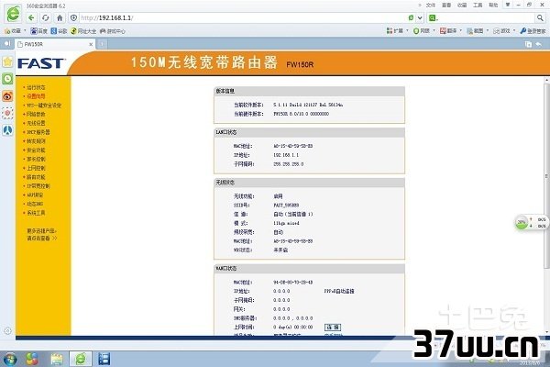Open the 收藏 favorites star in bookmarks bar

point(7,31)
